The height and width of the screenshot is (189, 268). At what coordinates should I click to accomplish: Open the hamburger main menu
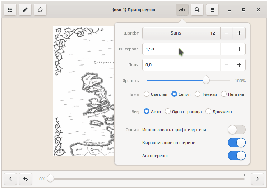click(212, 10)
